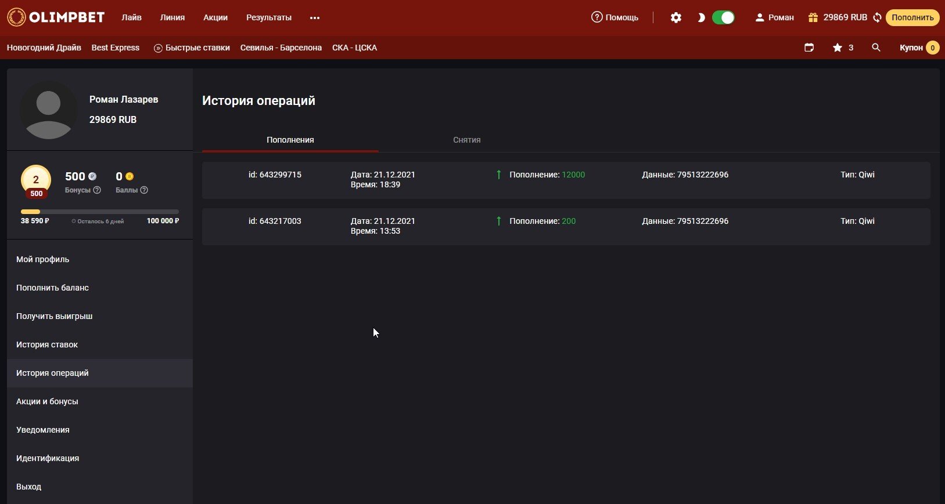Click the question mark next to Бонусы
The height and width of the screenshot is (504, 945).
(x=97, y=190)
